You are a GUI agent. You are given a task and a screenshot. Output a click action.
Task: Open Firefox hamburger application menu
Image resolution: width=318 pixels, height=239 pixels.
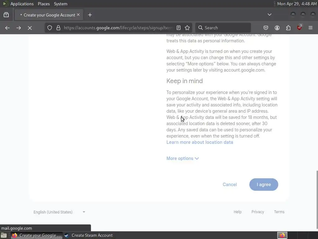(x=311, y=28)
